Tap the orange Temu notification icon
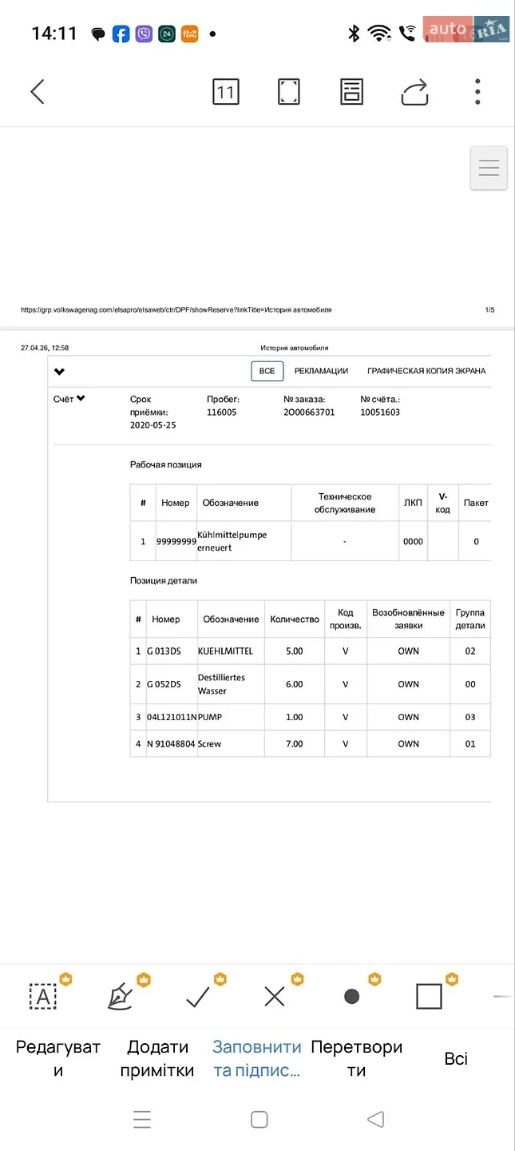The image size is (515, 1151). coord(189,34)
